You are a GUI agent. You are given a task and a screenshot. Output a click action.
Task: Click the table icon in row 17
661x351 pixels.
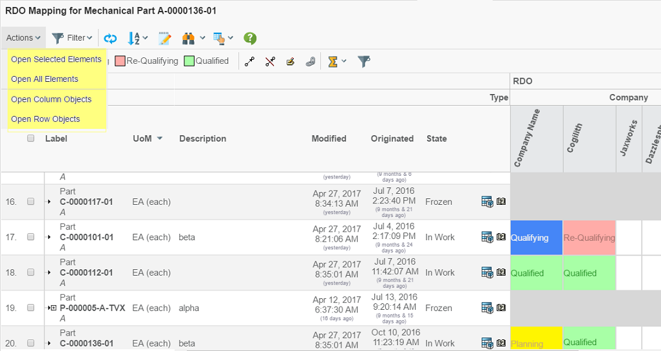487,237
